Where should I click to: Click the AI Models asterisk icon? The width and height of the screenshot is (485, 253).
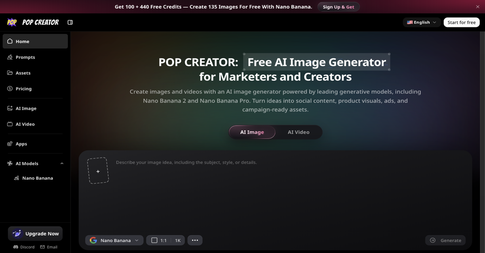(10, 164)
